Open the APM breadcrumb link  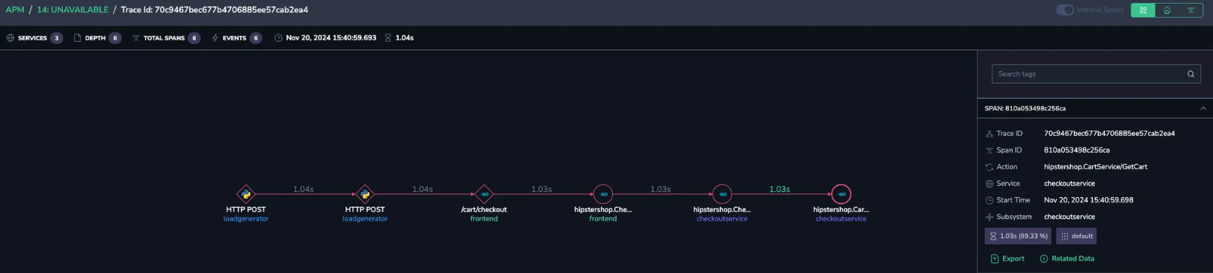[x=15, y=10]
